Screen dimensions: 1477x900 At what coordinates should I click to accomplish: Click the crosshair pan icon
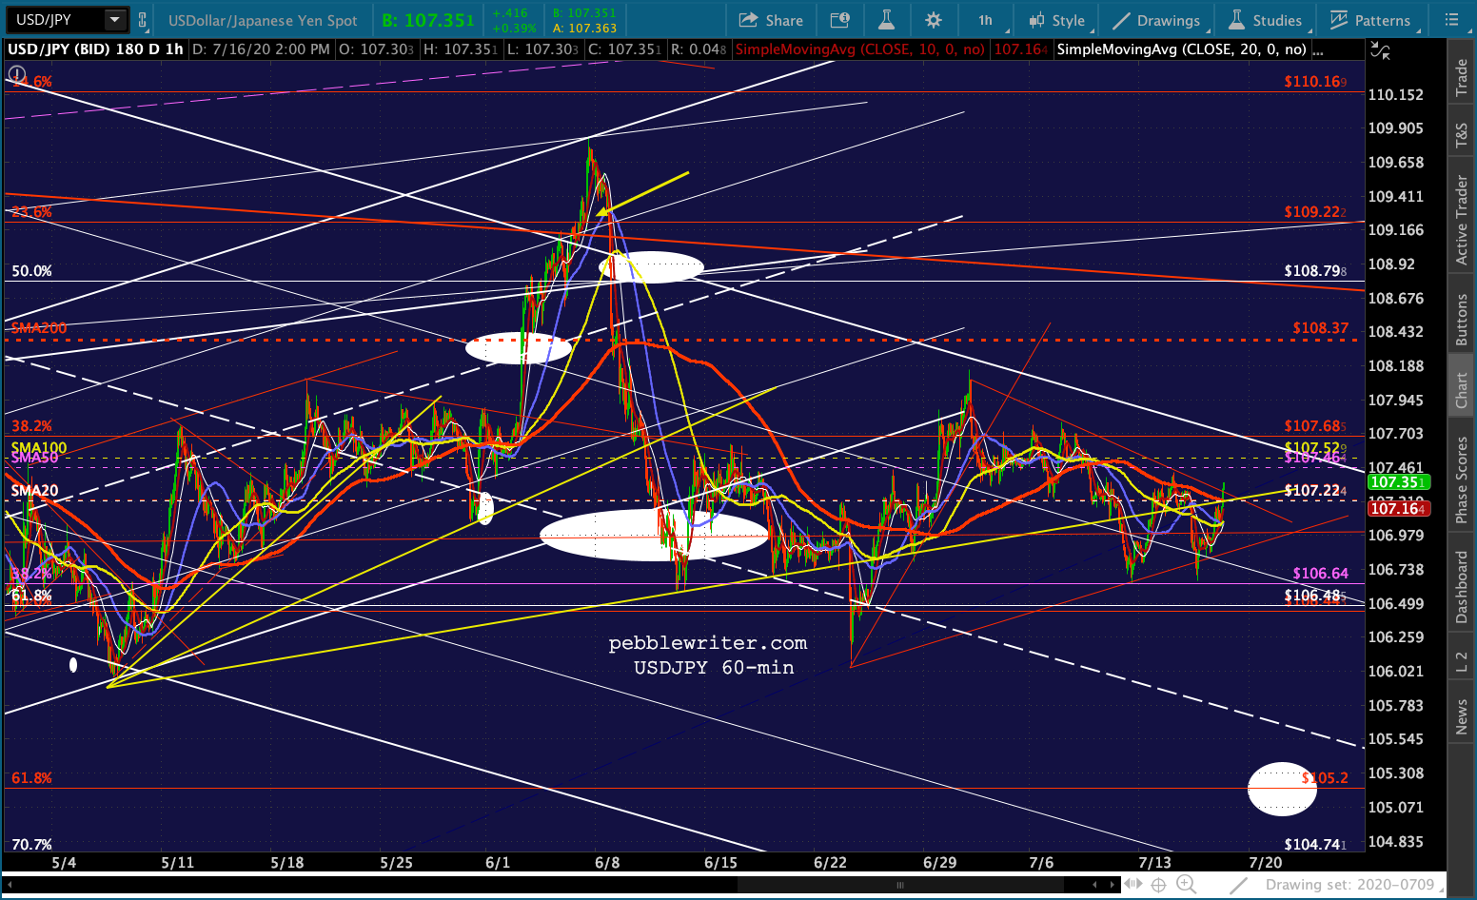1158,885
